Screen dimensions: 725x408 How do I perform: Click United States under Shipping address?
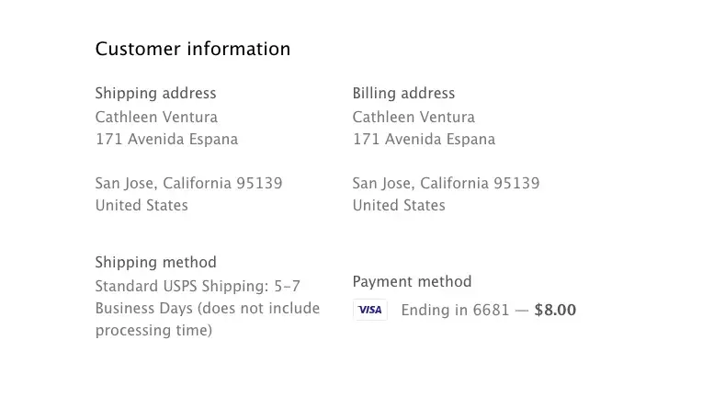point(142,205)
